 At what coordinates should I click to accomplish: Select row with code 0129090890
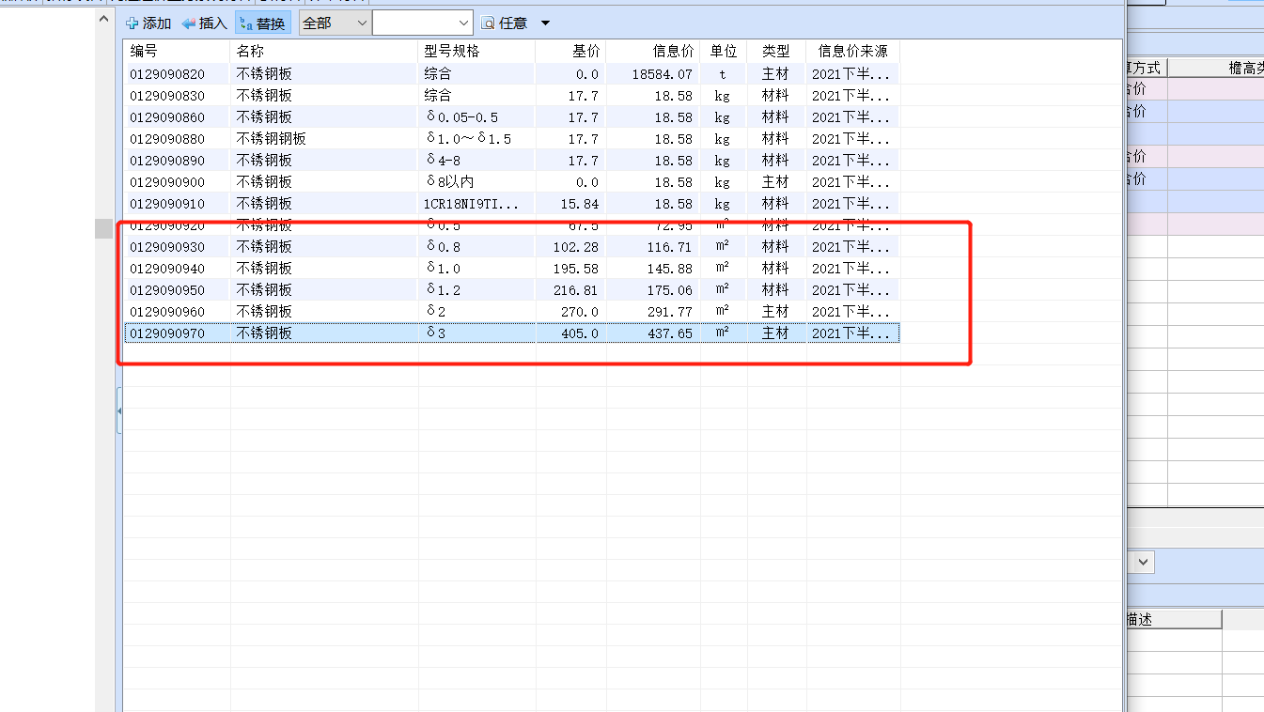point(512,161)
